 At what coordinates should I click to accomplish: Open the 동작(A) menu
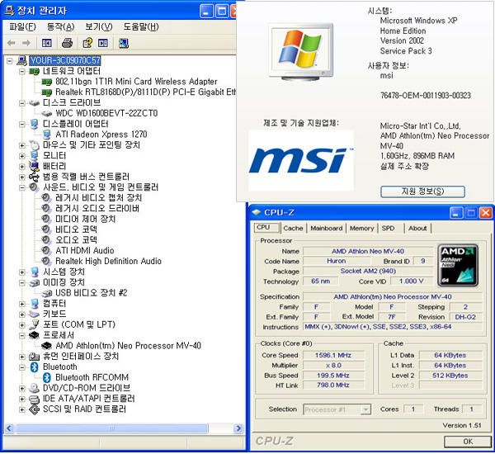click(60, 27)
